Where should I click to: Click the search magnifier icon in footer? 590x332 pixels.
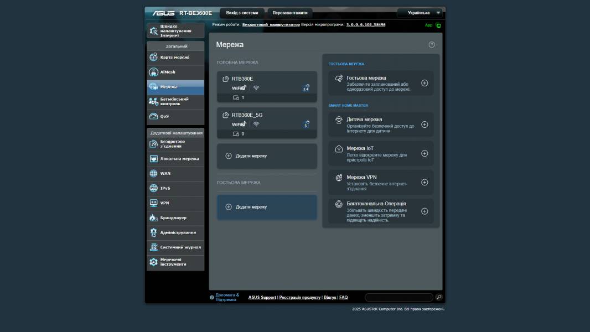(439, 297)
